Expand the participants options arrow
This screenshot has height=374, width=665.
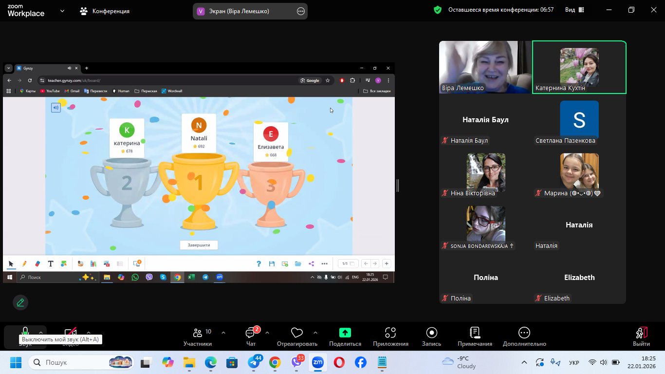click(223, 333)
